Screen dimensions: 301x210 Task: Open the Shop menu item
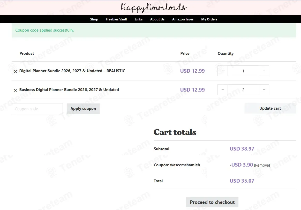(94, 19)
